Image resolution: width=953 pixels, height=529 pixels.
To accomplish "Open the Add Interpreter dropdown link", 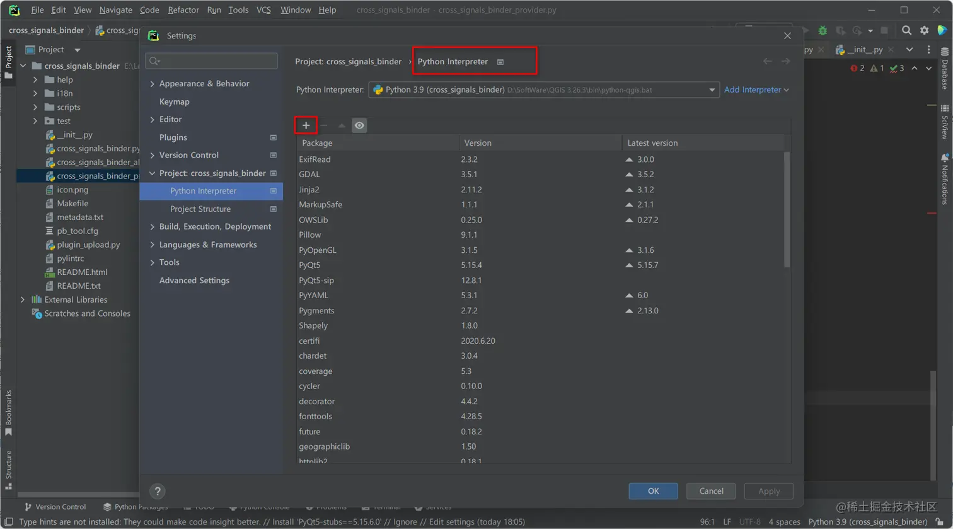I will pos(756,90).
